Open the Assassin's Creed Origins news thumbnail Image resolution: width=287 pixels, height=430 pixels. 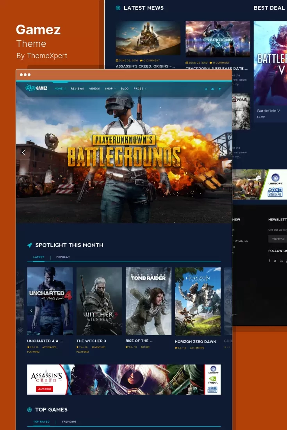[148, 38]
